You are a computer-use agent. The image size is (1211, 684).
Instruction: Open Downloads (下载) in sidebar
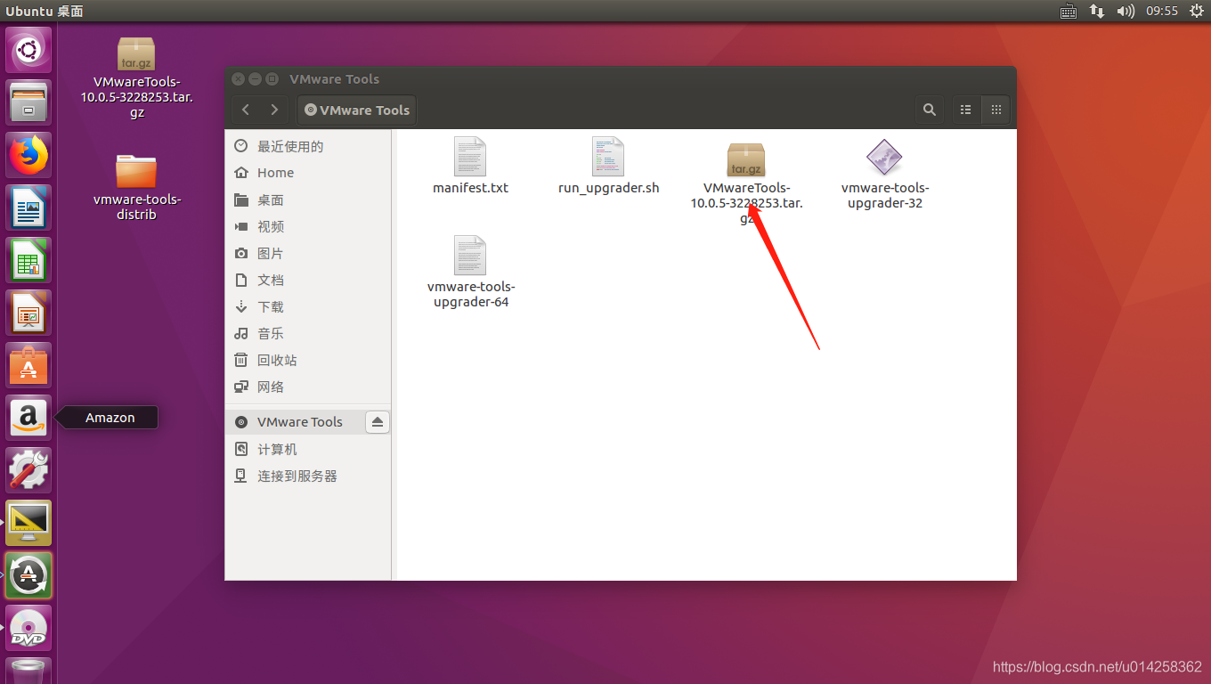point(308,306)
